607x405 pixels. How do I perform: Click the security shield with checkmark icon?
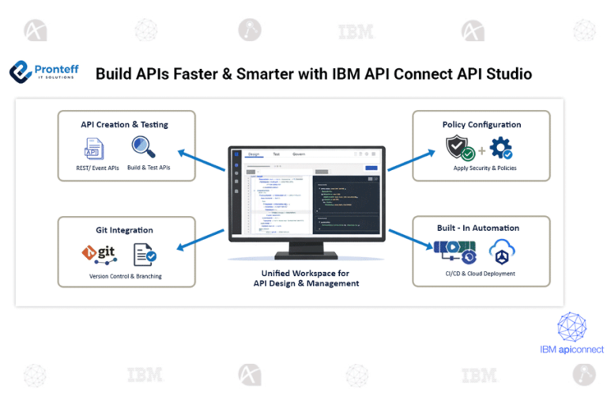click(460, 148)
